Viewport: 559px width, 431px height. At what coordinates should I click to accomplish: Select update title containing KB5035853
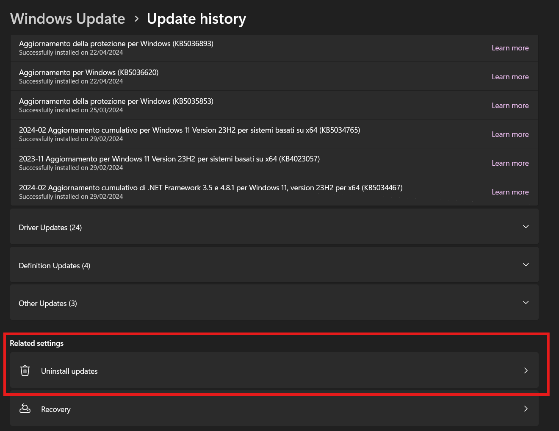coord(116,101)
